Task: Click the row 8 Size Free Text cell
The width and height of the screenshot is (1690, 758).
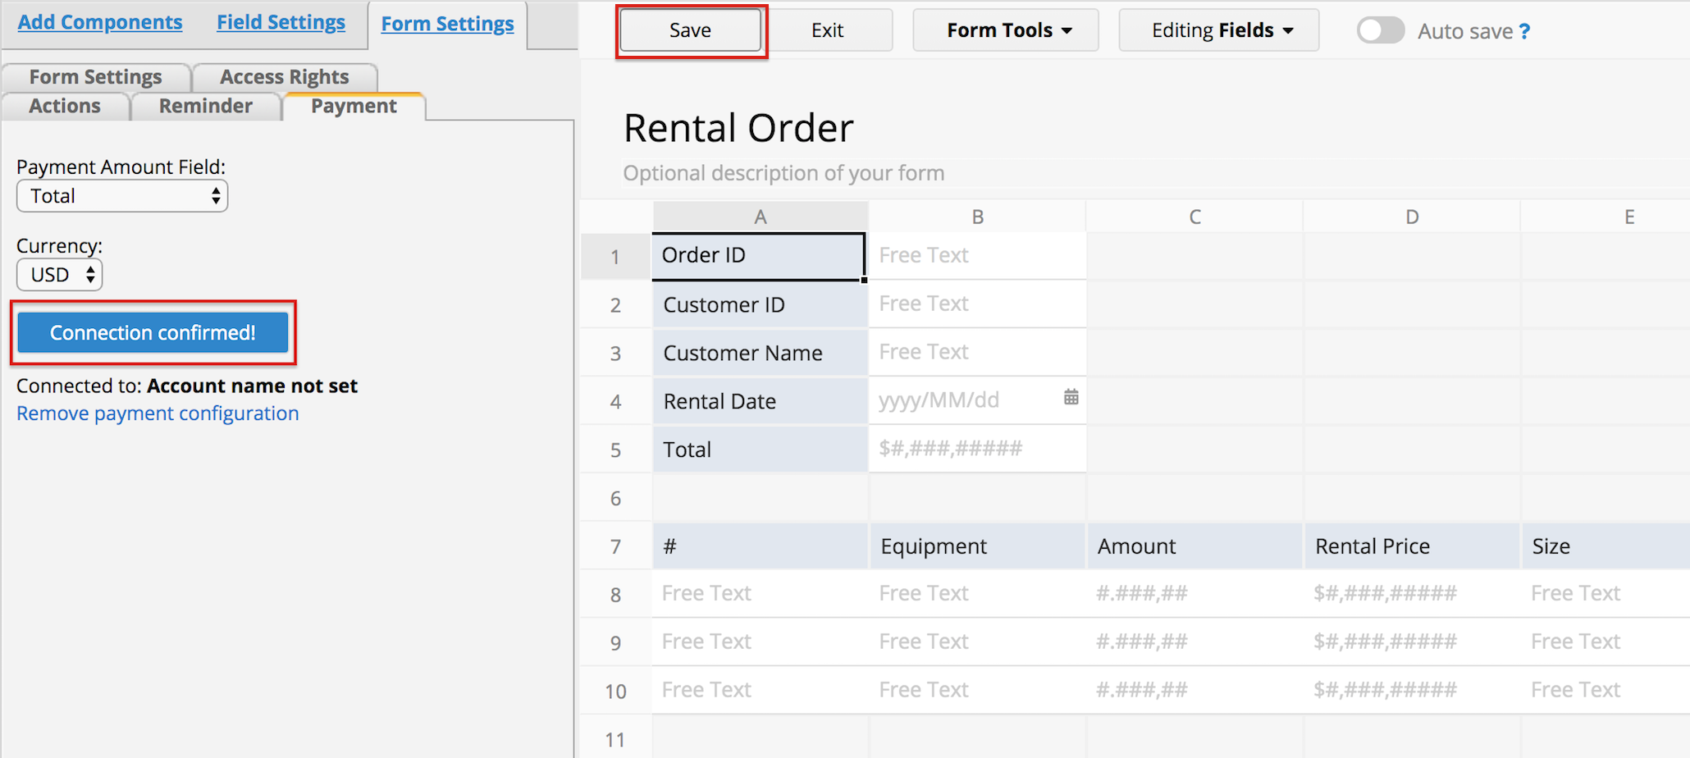Action: [x=1605, y=594]
